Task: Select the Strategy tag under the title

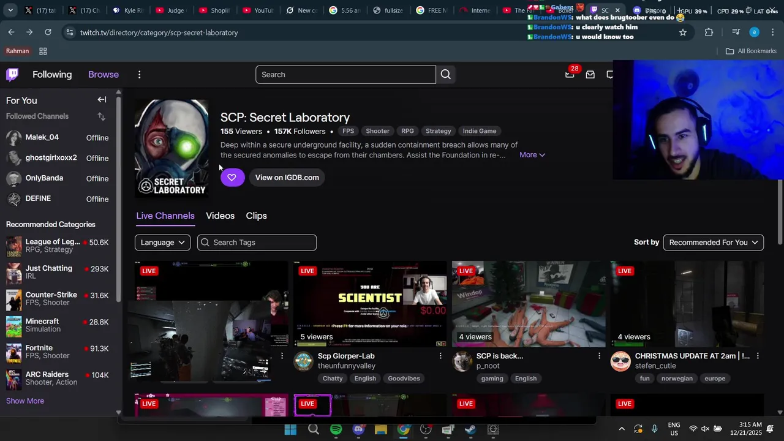Action: click(x=439, y=131)
